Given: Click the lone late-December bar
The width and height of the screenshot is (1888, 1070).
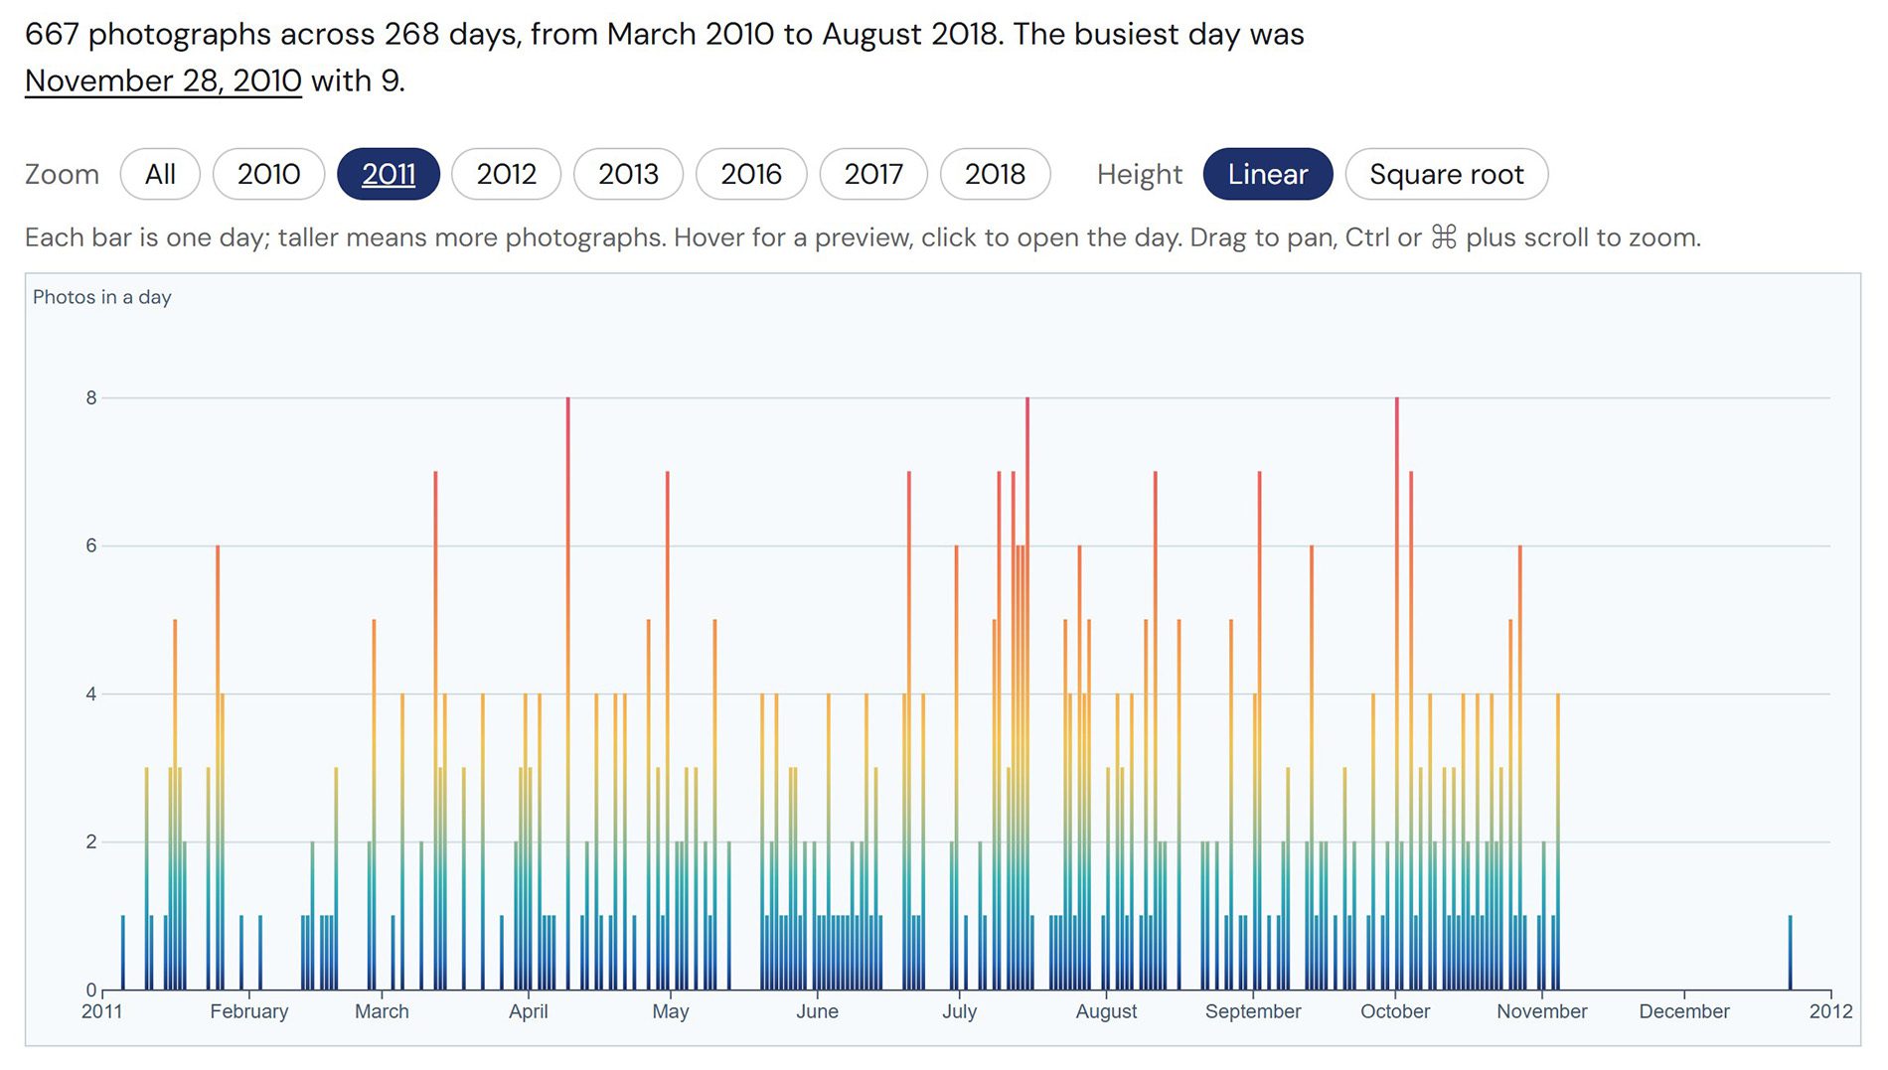Looking at the screenshot, I should tap(1791, 952).
